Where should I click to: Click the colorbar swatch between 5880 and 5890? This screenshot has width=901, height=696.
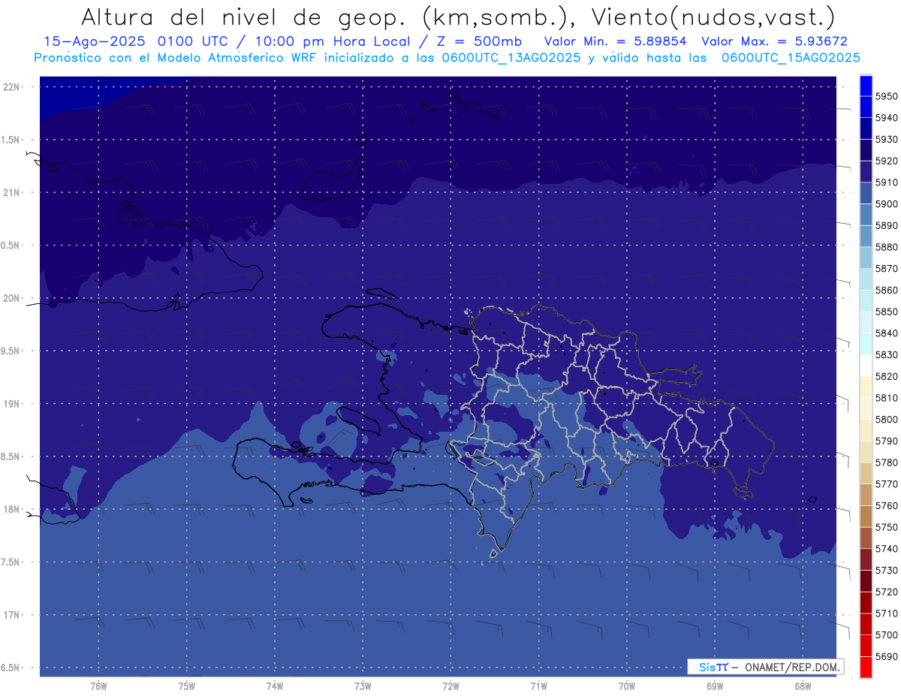point(865,236)
